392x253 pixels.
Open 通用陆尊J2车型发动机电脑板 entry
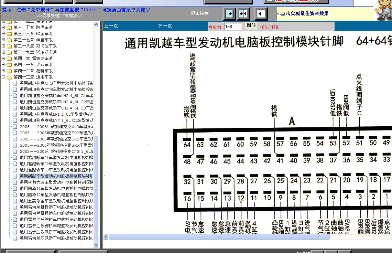coord(56,195)
